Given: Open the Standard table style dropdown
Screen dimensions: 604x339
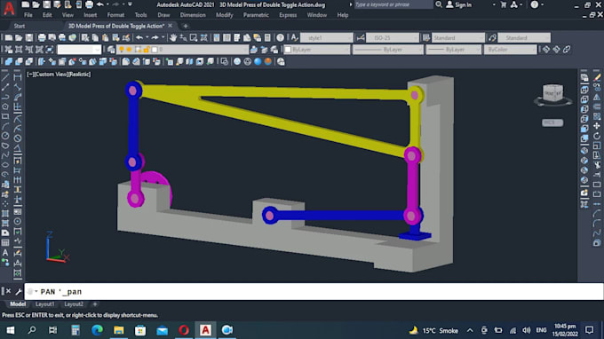Looking at the screenshot, I should pos(458,37).
